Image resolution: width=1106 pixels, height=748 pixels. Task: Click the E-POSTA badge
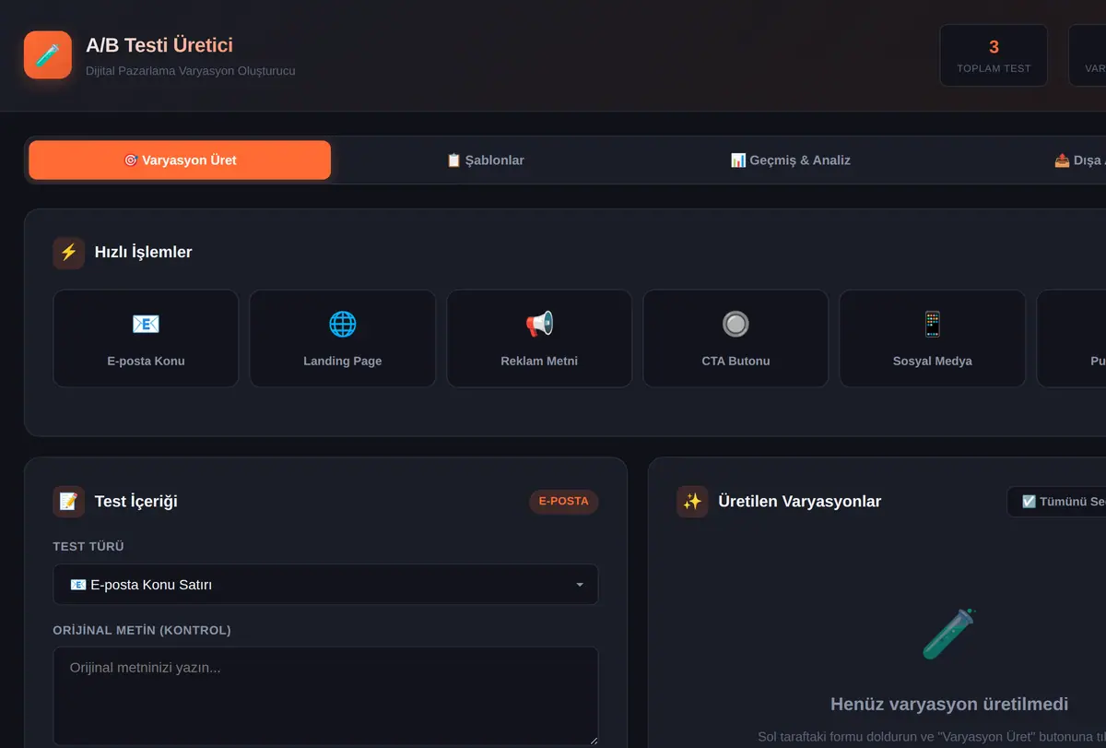coord(564,502)
